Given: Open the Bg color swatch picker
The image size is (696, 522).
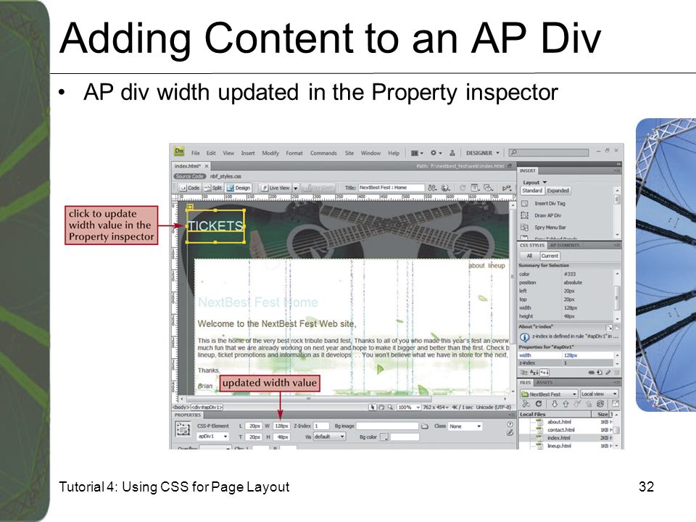Looking at the screenshot, I should (384, 437).
